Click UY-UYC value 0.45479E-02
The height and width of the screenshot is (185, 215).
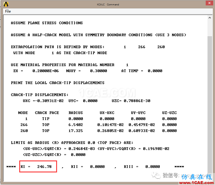(142, 125)
